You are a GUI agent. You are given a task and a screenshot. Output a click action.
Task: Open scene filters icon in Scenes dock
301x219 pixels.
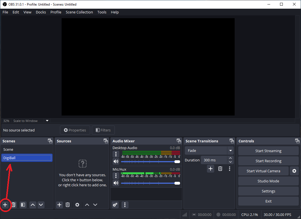tap(23, 205)
